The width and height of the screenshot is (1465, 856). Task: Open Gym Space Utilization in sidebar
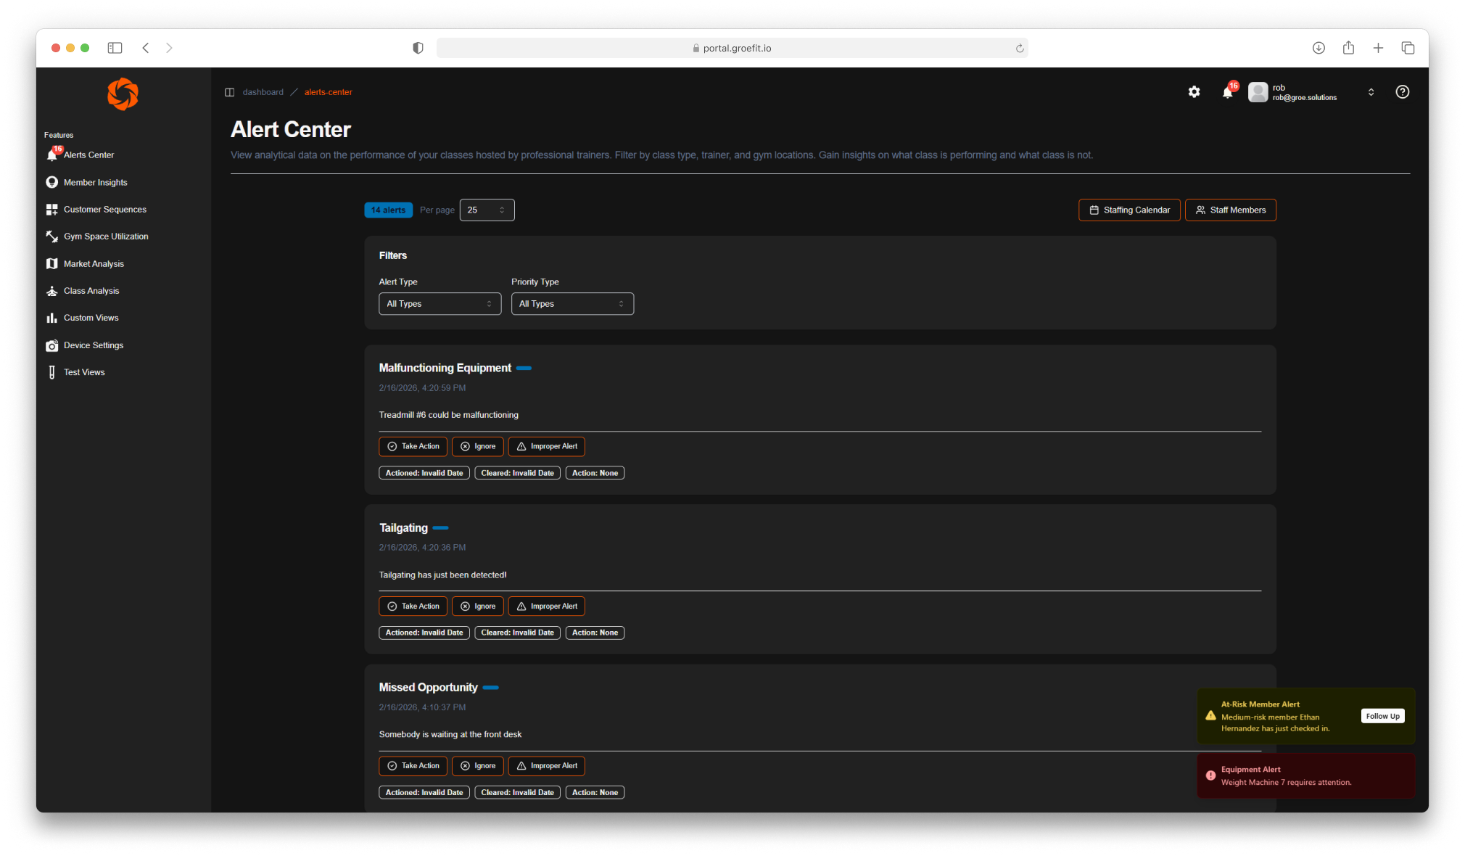click(x=106, y=236)
